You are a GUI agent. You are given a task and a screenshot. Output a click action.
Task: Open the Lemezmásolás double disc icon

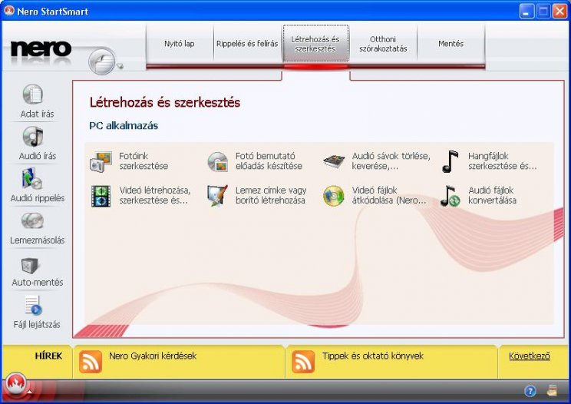pos(33,220)
